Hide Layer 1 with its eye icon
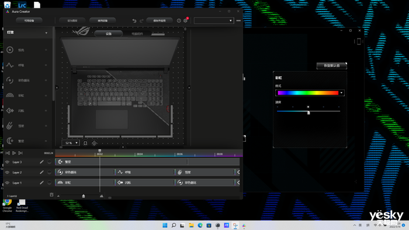Viewport: 409px width, 230px height. click(7, 183)
